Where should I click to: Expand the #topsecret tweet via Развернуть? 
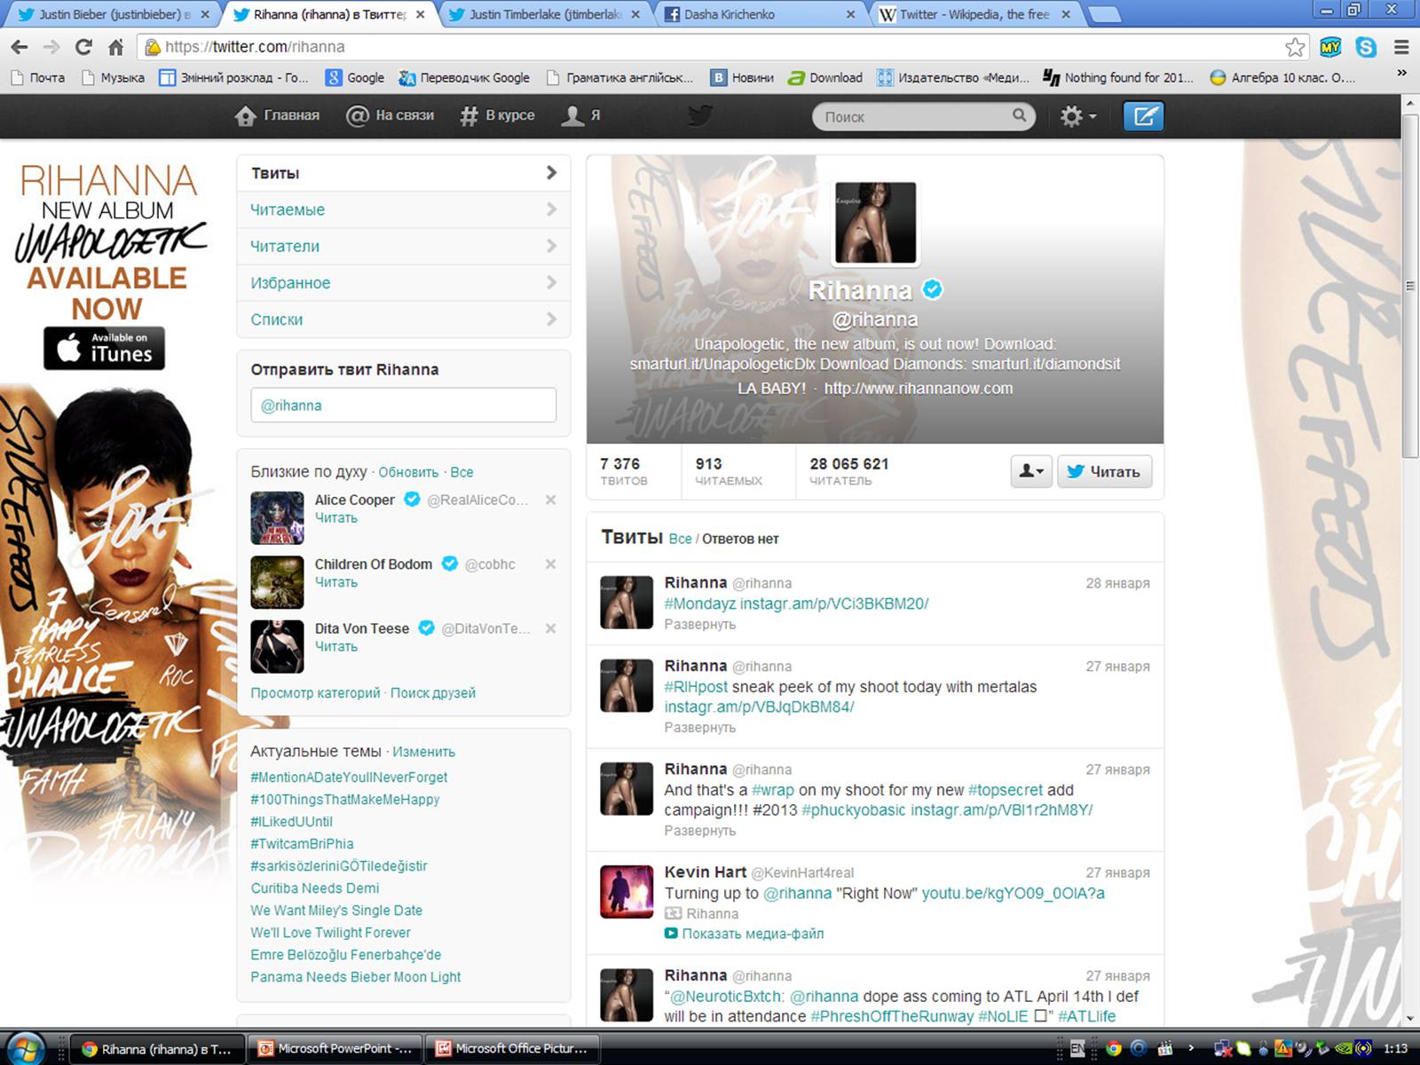(700, 831)
